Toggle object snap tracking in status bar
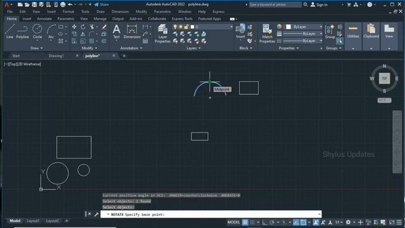Viewport: 405px width, 228px height. click(296, 222)
